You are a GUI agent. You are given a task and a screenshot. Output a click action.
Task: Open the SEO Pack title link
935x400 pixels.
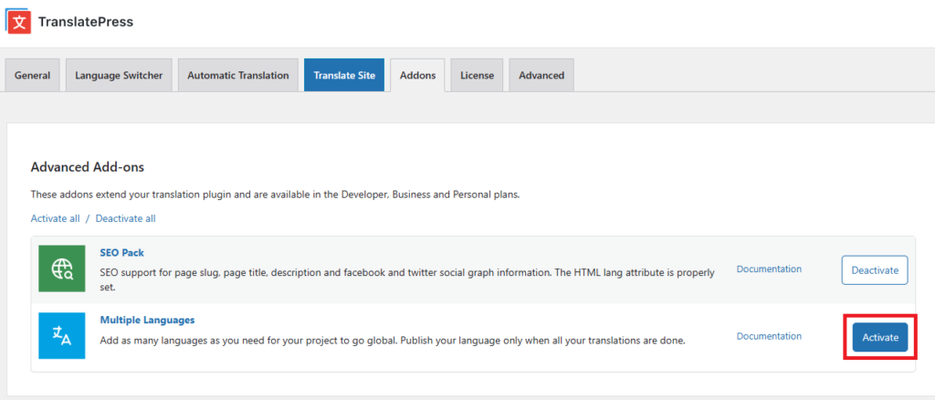[x=122, y=253]
